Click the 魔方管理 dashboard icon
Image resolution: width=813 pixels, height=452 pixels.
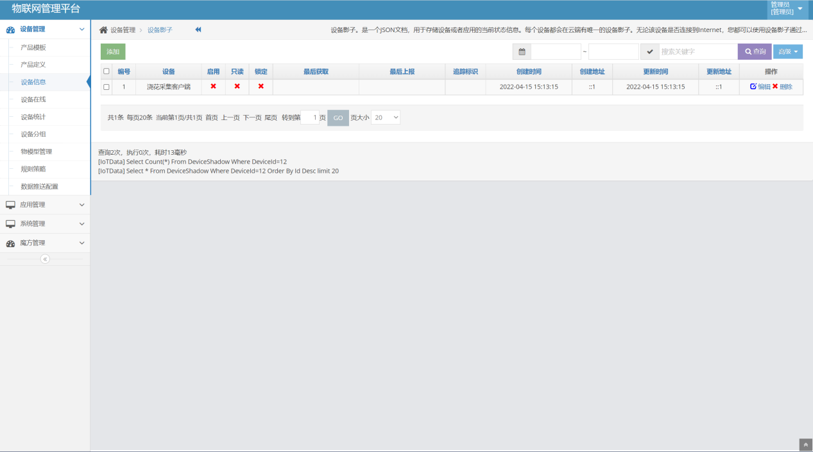tap(10, 243)
